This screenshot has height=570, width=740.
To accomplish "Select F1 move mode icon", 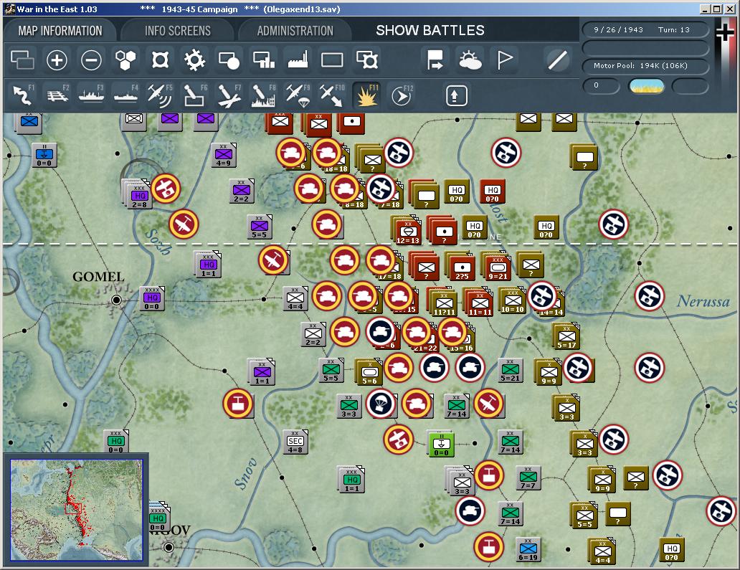I will pyautogui.click(x=22, y=95).
